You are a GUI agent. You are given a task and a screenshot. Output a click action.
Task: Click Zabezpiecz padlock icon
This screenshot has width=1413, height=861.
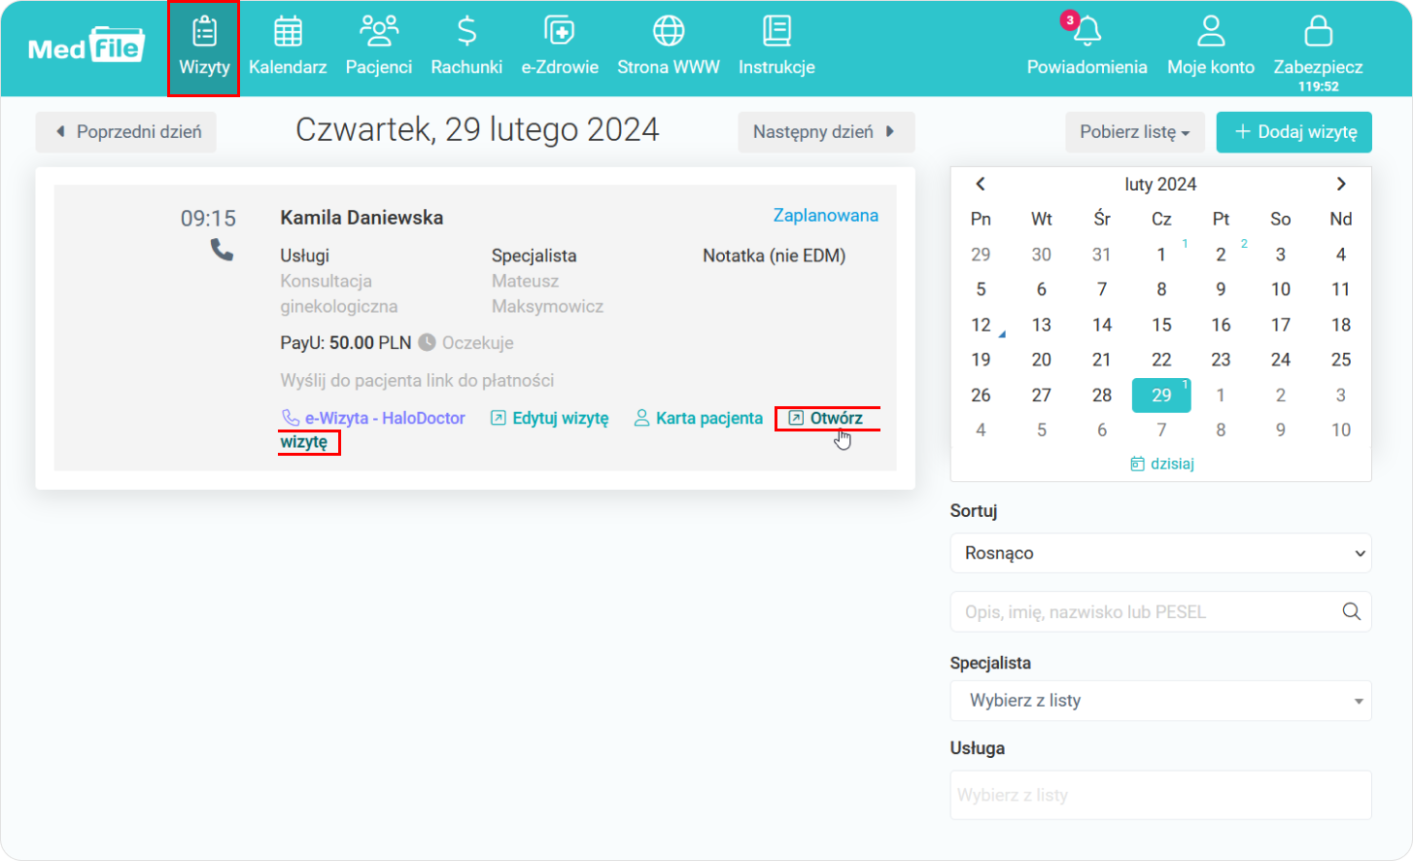coord(1319,31)
